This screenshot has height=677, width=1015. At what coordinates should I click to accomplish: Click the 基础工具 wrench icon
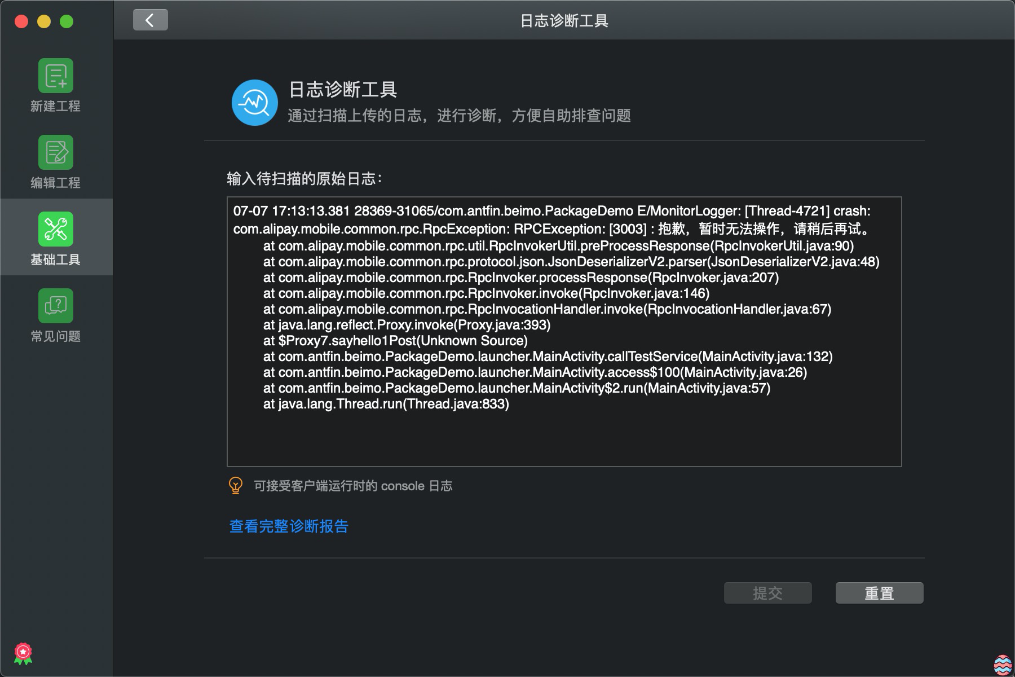[x=55, y=228]
